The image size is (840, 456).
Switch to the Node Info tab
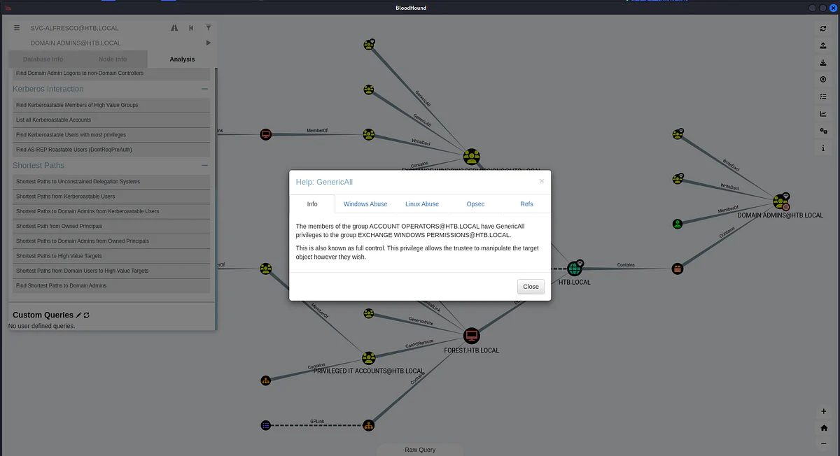tap(112, 59)
